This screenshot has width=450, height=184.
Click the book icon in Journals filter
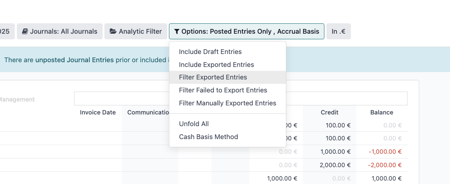pyautogui.click(x=25, y=32)
